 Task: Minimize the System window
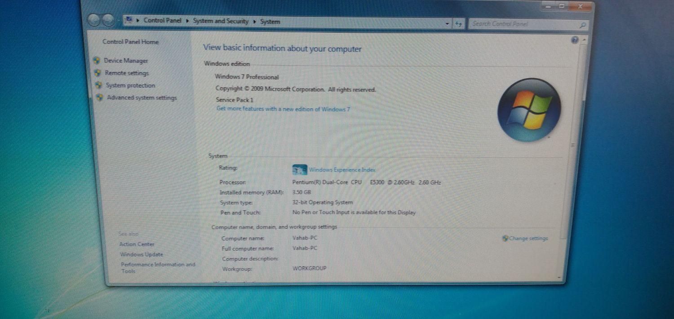click(x=549, y=6)
